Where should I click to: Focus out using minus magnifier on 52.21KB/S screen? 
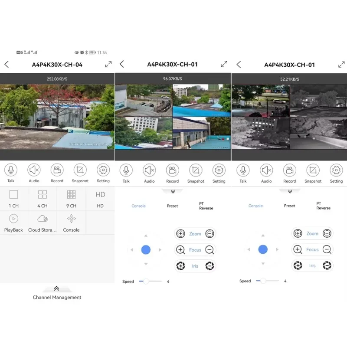327,249
